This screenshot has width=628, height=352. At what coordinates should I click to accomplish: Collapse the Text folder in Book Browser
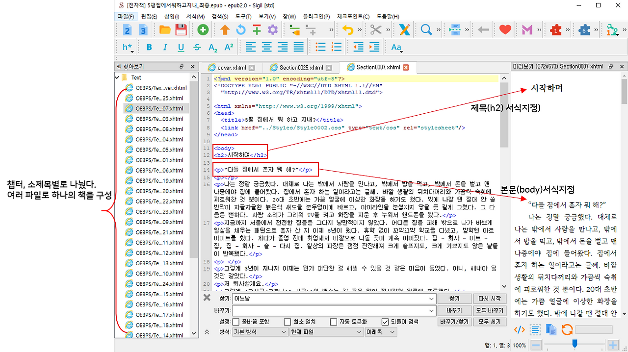(117, 77)
